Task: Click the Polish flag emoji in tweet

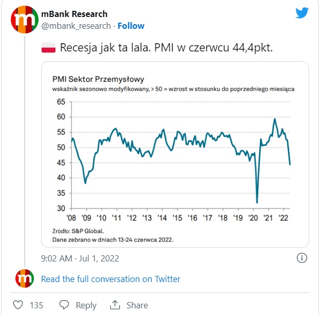Action: 48,49
